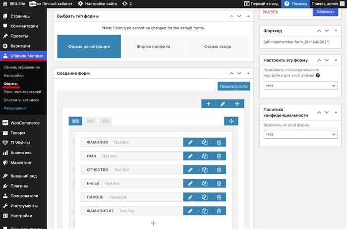
Task: Open Первый взгляд in admin bar
Action: point(261,4)
